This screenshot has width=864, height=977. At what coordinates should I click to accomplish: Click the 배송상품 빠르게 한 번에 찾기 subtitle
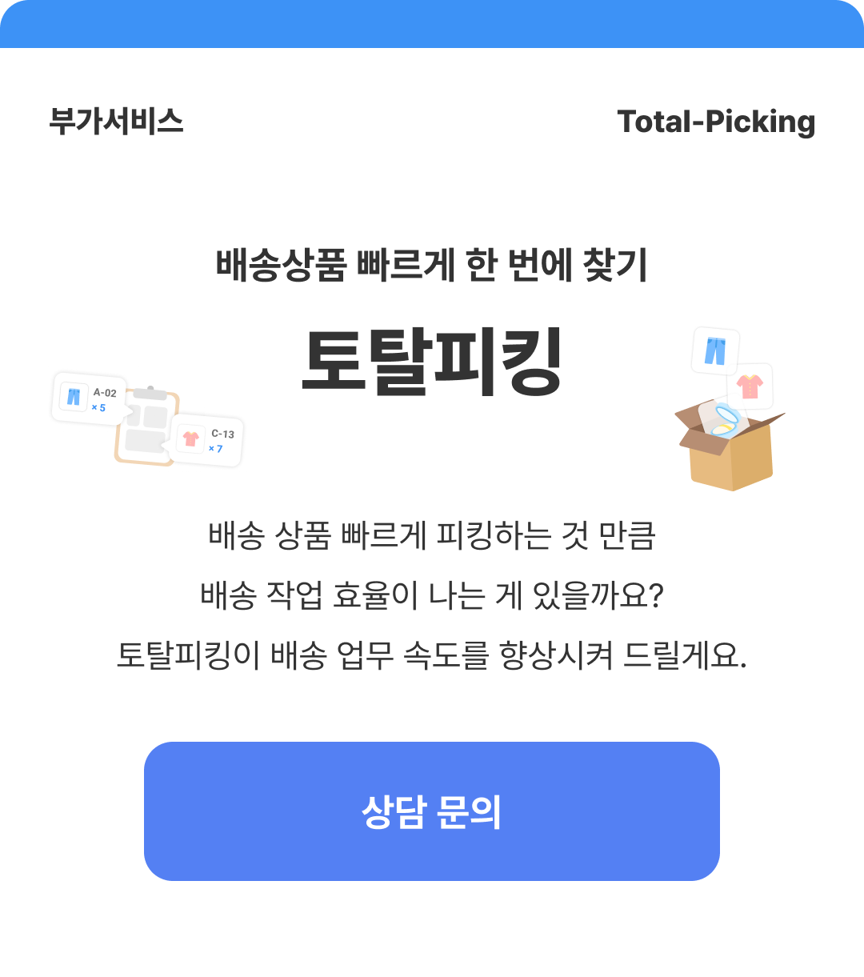coord(432,265)
